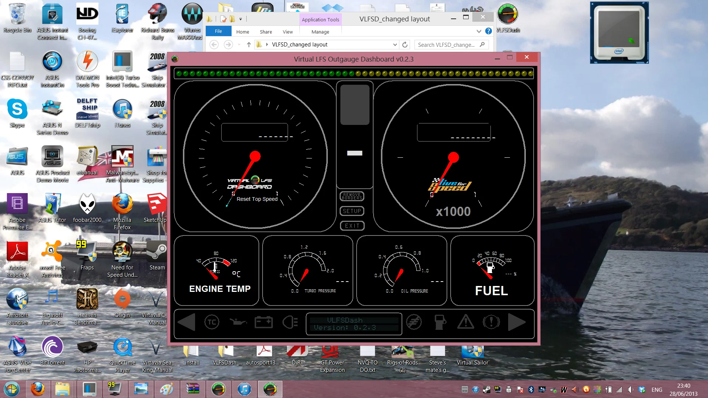Select the Steam desktop icon

click(x=157, y=256)
